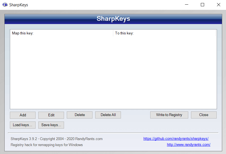The image size is (226, 154).
Task: Apply changes with Write to Registry
Action: [169, 115]
